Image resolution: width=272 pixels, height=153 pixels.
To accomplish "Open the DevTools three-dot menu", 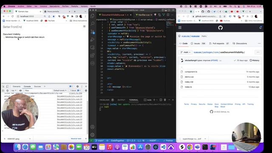I will (x=82, y=86).
